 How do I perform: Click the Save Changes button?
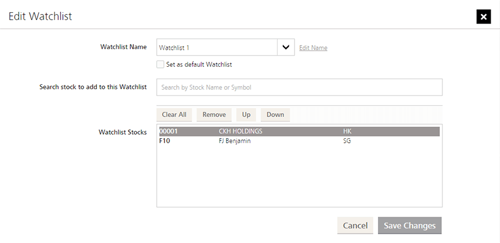(410, 225)
